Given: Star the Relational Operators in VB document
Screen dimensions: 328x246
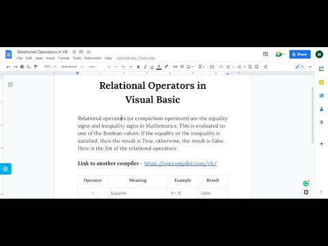Looking at the screenshot, I should point(74,52).
